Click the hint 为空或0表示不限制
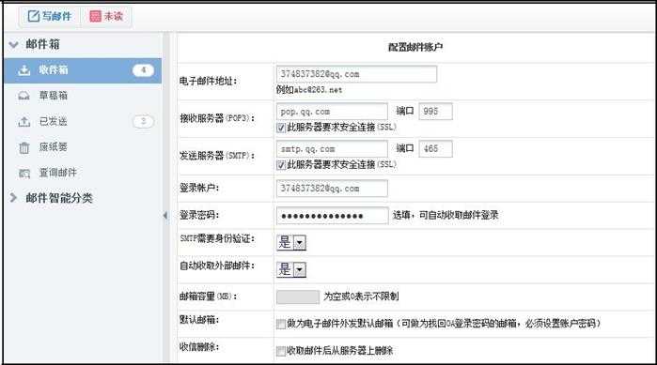 [361, 297]
